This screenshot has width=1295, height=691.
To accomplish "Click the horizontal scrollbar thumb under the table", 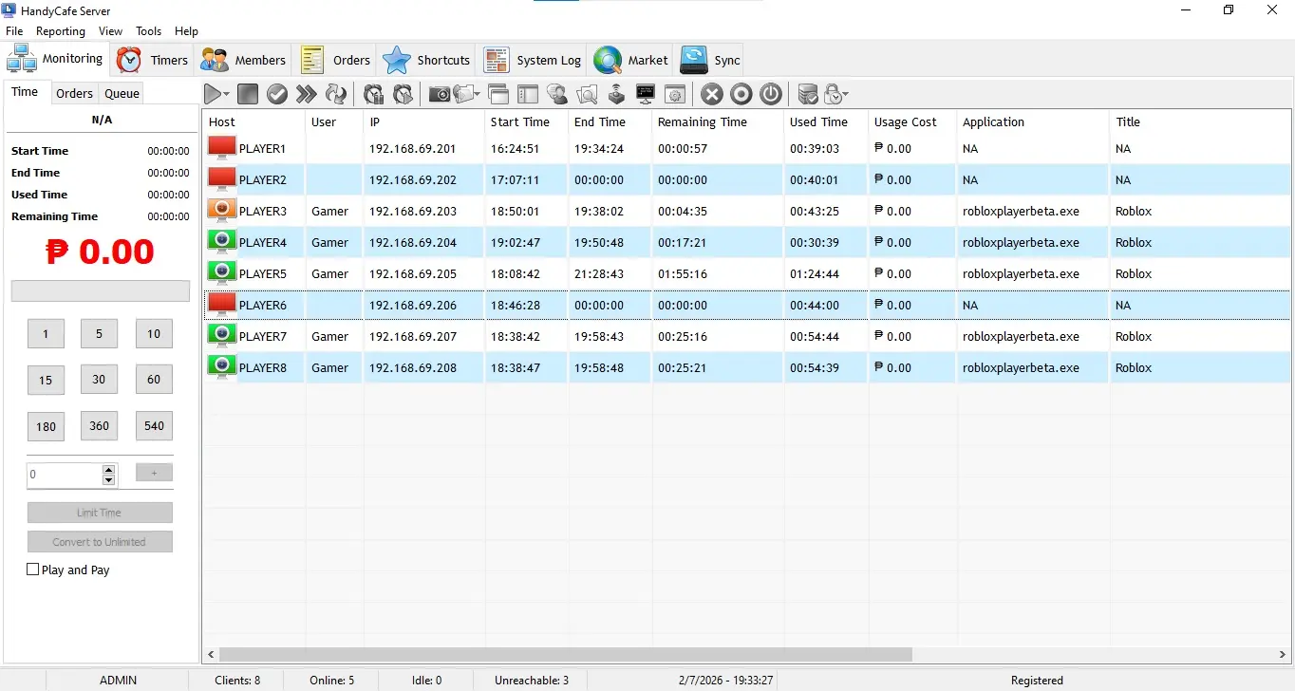I will tap(566, 654).
